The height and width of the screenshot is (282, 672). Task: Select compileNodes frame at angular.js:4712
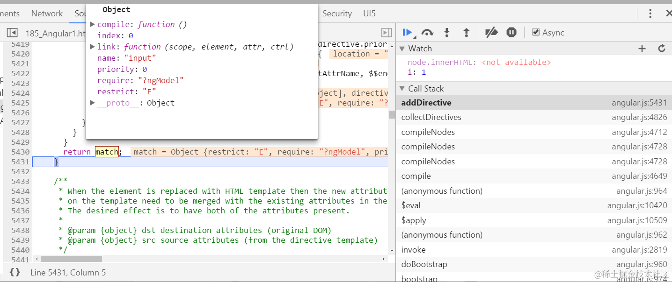533,132
